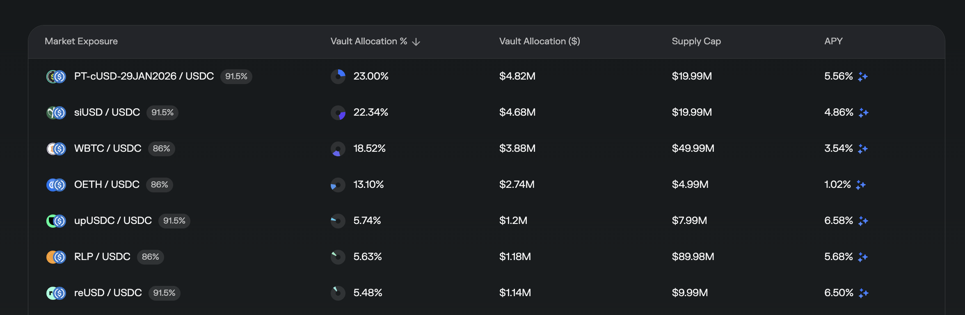Click the pie indicator for 5.48% allocation
965x315 pixels.
pos(338,293)
